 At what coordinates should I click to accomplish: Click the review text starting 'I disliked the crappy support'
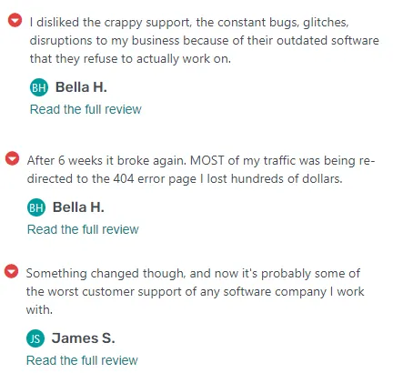point(205,40)
